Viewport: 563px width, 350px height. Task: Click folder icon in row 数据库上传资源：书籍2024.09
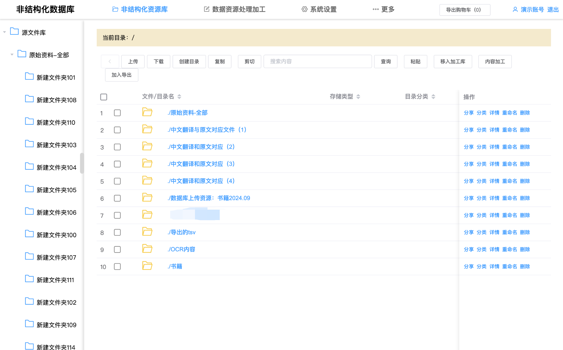(x=147, y=198)
